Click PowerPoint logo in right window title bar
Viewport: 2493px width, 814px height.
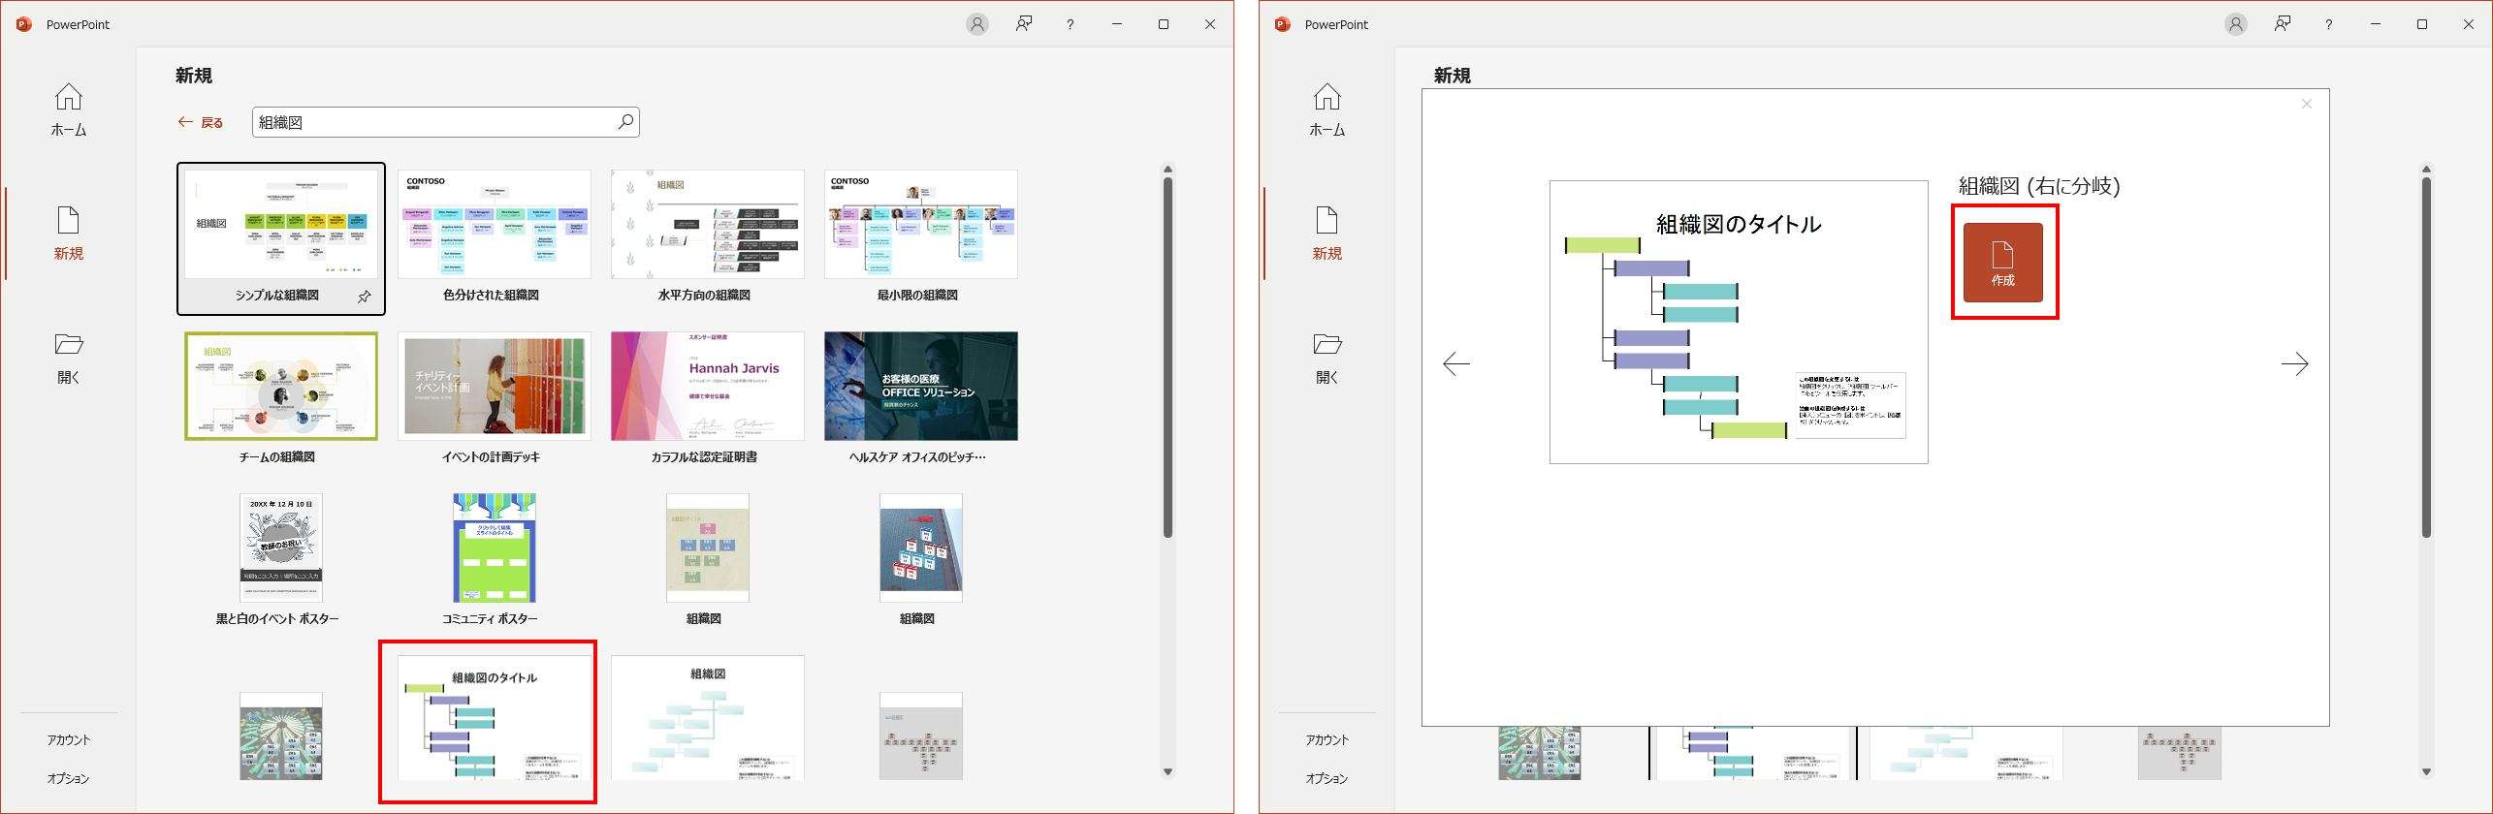(1283, 24)
